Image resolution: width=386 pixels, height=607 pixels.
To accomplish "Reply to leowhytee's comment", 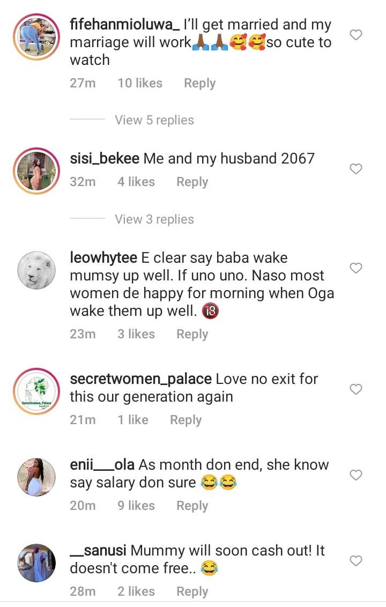I will tap(192, 334).
